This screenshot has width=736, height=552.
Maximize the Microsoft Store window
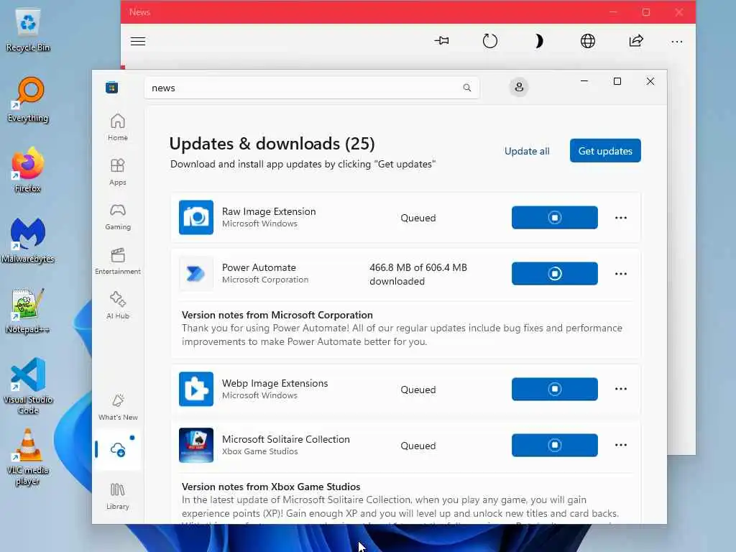tap(617, 81)
